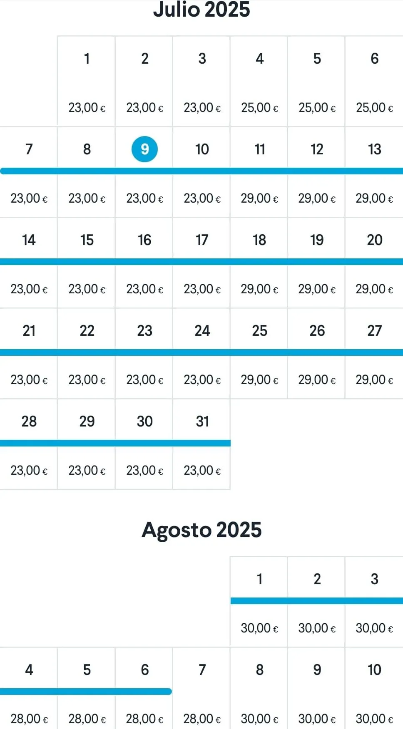Click the highlighted July 9 date

tap(144, 149)
